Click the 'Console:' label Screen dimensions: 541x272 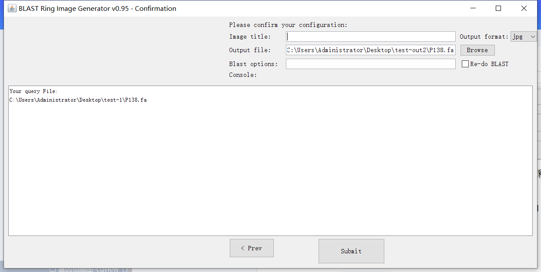click(243, 75)
